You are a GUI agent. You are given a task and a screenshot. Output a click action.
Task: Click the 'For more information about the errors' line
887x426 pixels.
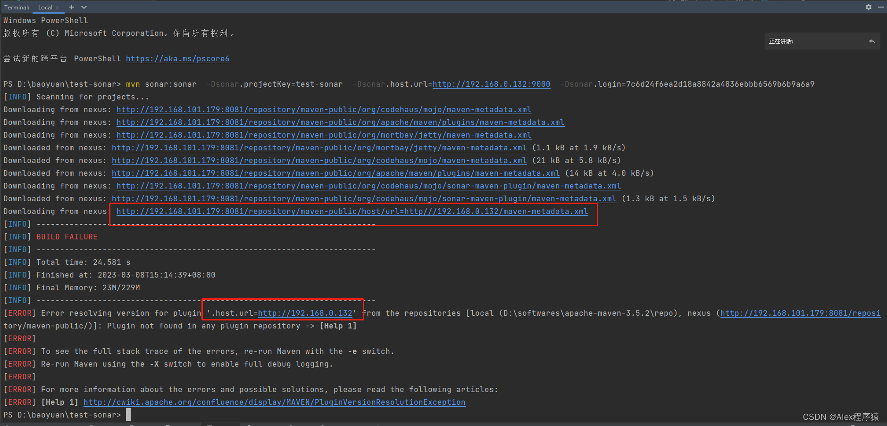269,389
